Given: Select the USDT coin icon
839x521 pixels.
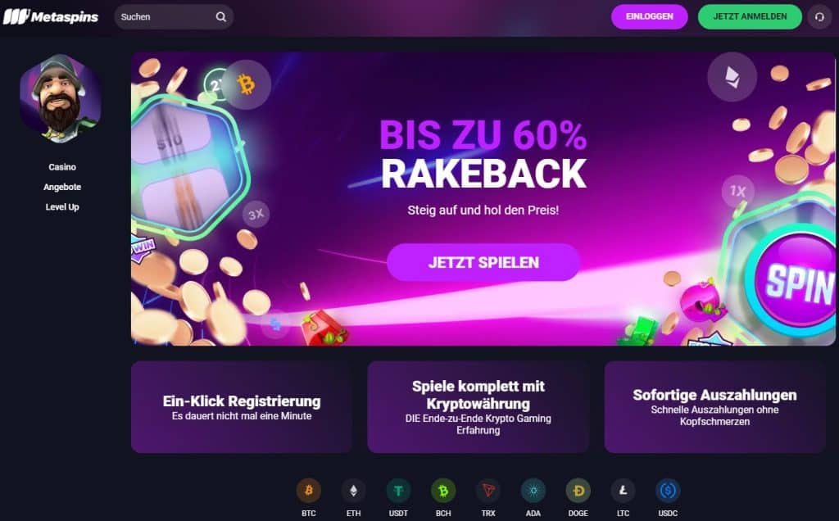Looking at the screenshot, I should [399, 491].
